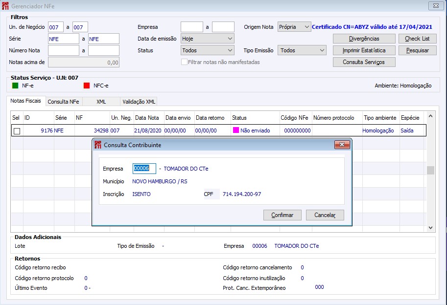Close the Consulta Contribuinte dialog
Screen dimensions: 447x305
(x=342, y=145)
